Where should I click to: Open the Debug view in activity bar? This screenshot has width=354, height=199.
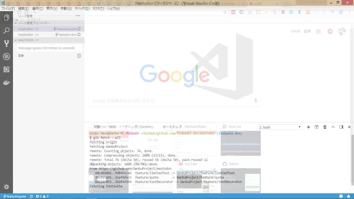click(x=6, y=56)
